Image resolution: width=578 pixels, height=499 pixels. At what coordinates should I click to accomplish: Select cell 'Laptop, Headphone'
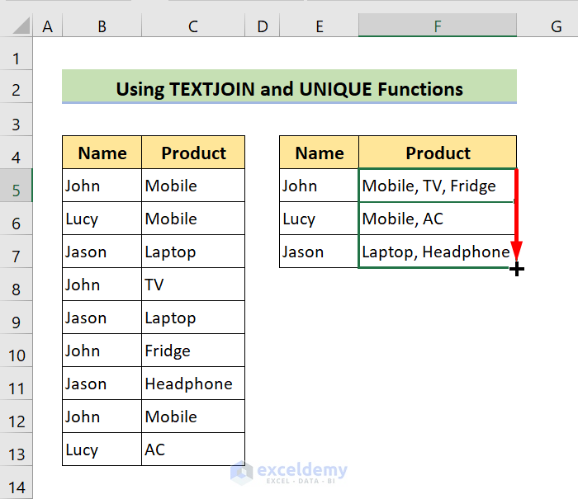click(438, 252)
